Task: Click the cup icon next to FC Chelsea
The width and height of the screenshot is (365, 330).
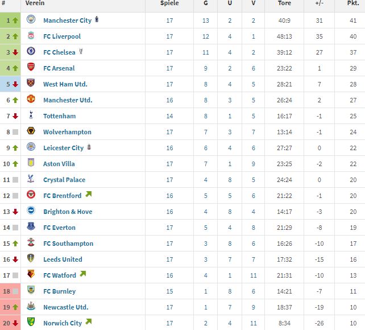Action: [x=81, y=51]
